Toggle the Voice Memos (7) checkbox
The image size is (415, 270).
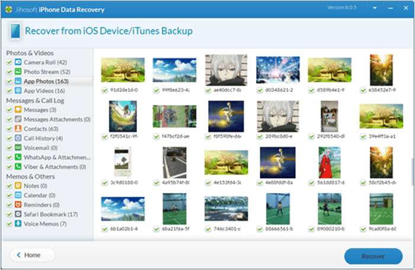click(9, 224)
